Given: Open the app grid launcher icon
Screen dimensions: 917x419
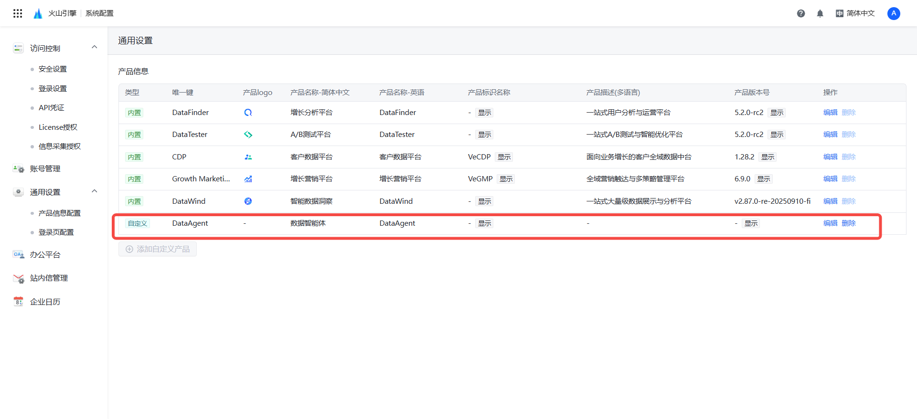Looking at the screenshot, I should [18, 13].
